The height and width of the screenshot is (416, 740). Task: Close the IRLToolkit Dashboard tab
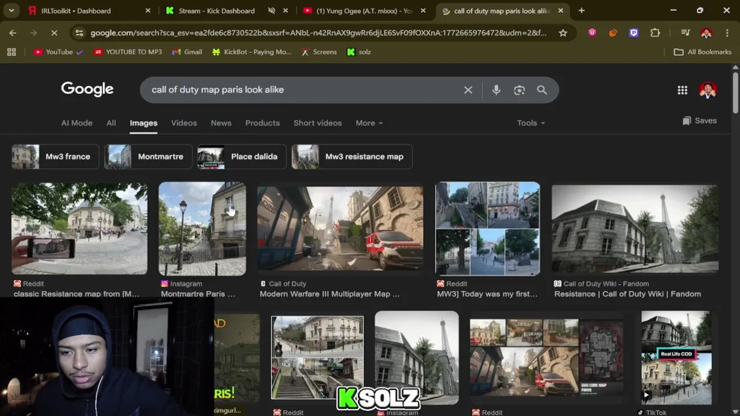(147, 10)
